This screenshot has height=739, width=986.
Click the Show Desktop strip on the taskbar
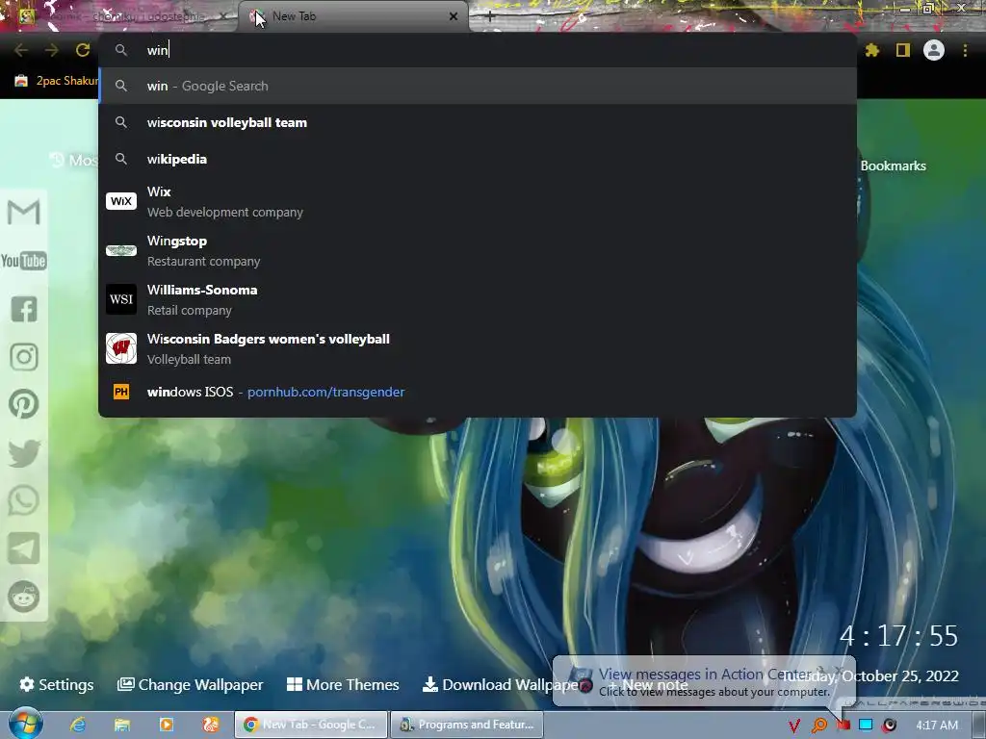coord(979,725)
